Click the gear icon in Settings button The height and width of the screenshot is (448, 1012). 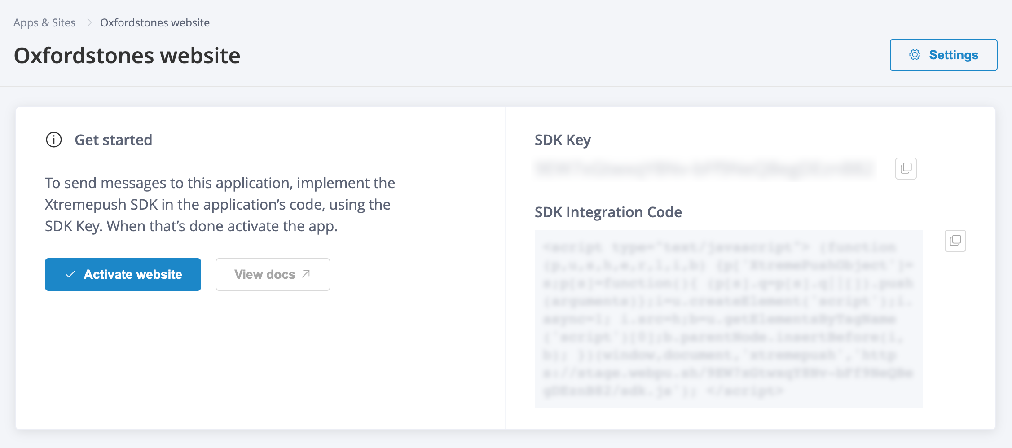pyautogui.click(x=915, y=55)
